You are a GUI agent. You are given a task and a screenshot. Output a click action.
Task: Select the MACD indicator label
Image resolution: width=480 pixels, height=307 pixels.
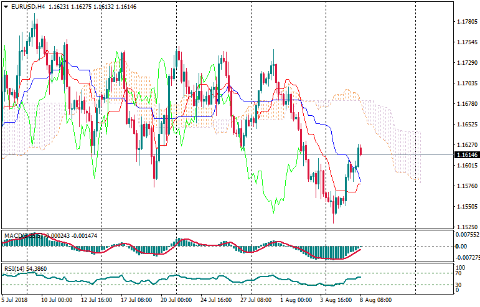pyautogui.click(x=14, y=236)
